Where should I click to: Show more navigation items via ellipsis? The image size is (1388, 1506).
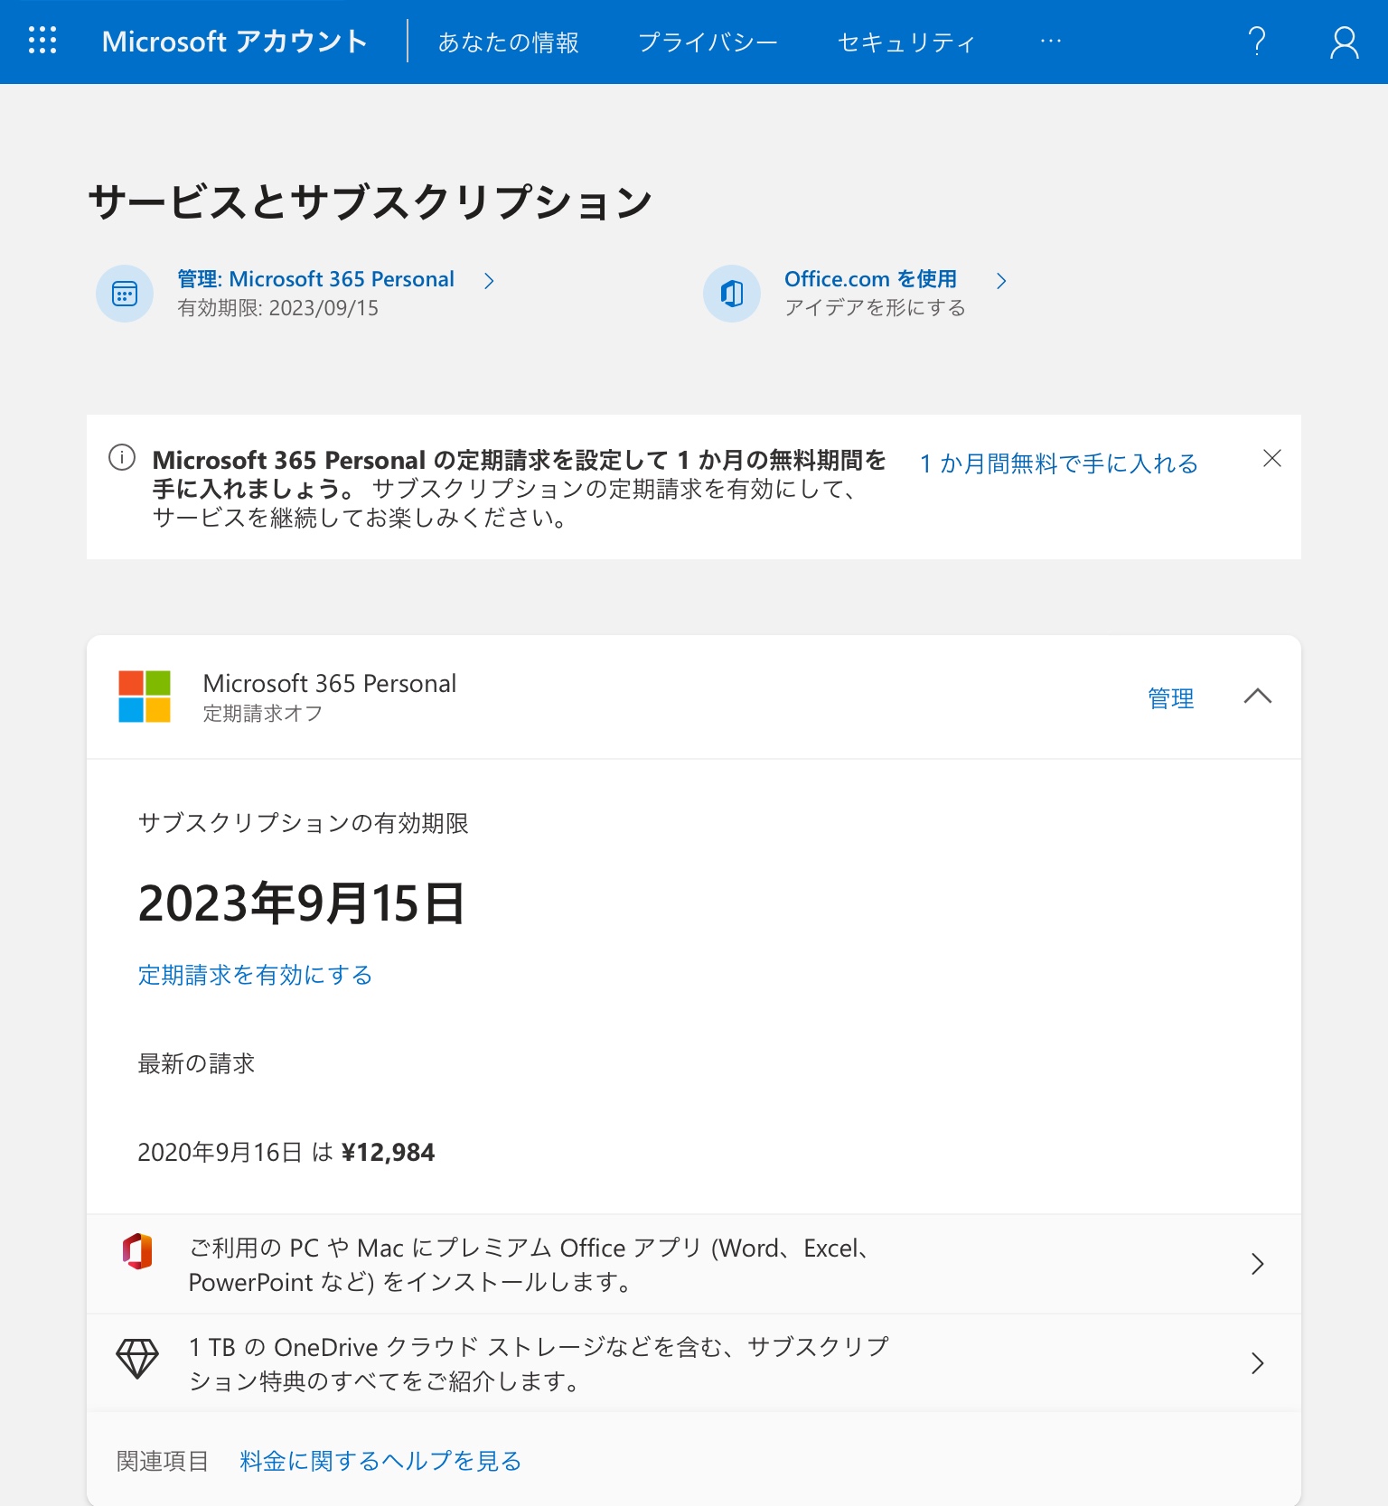pyautogui.click(x=1051, y=42)
